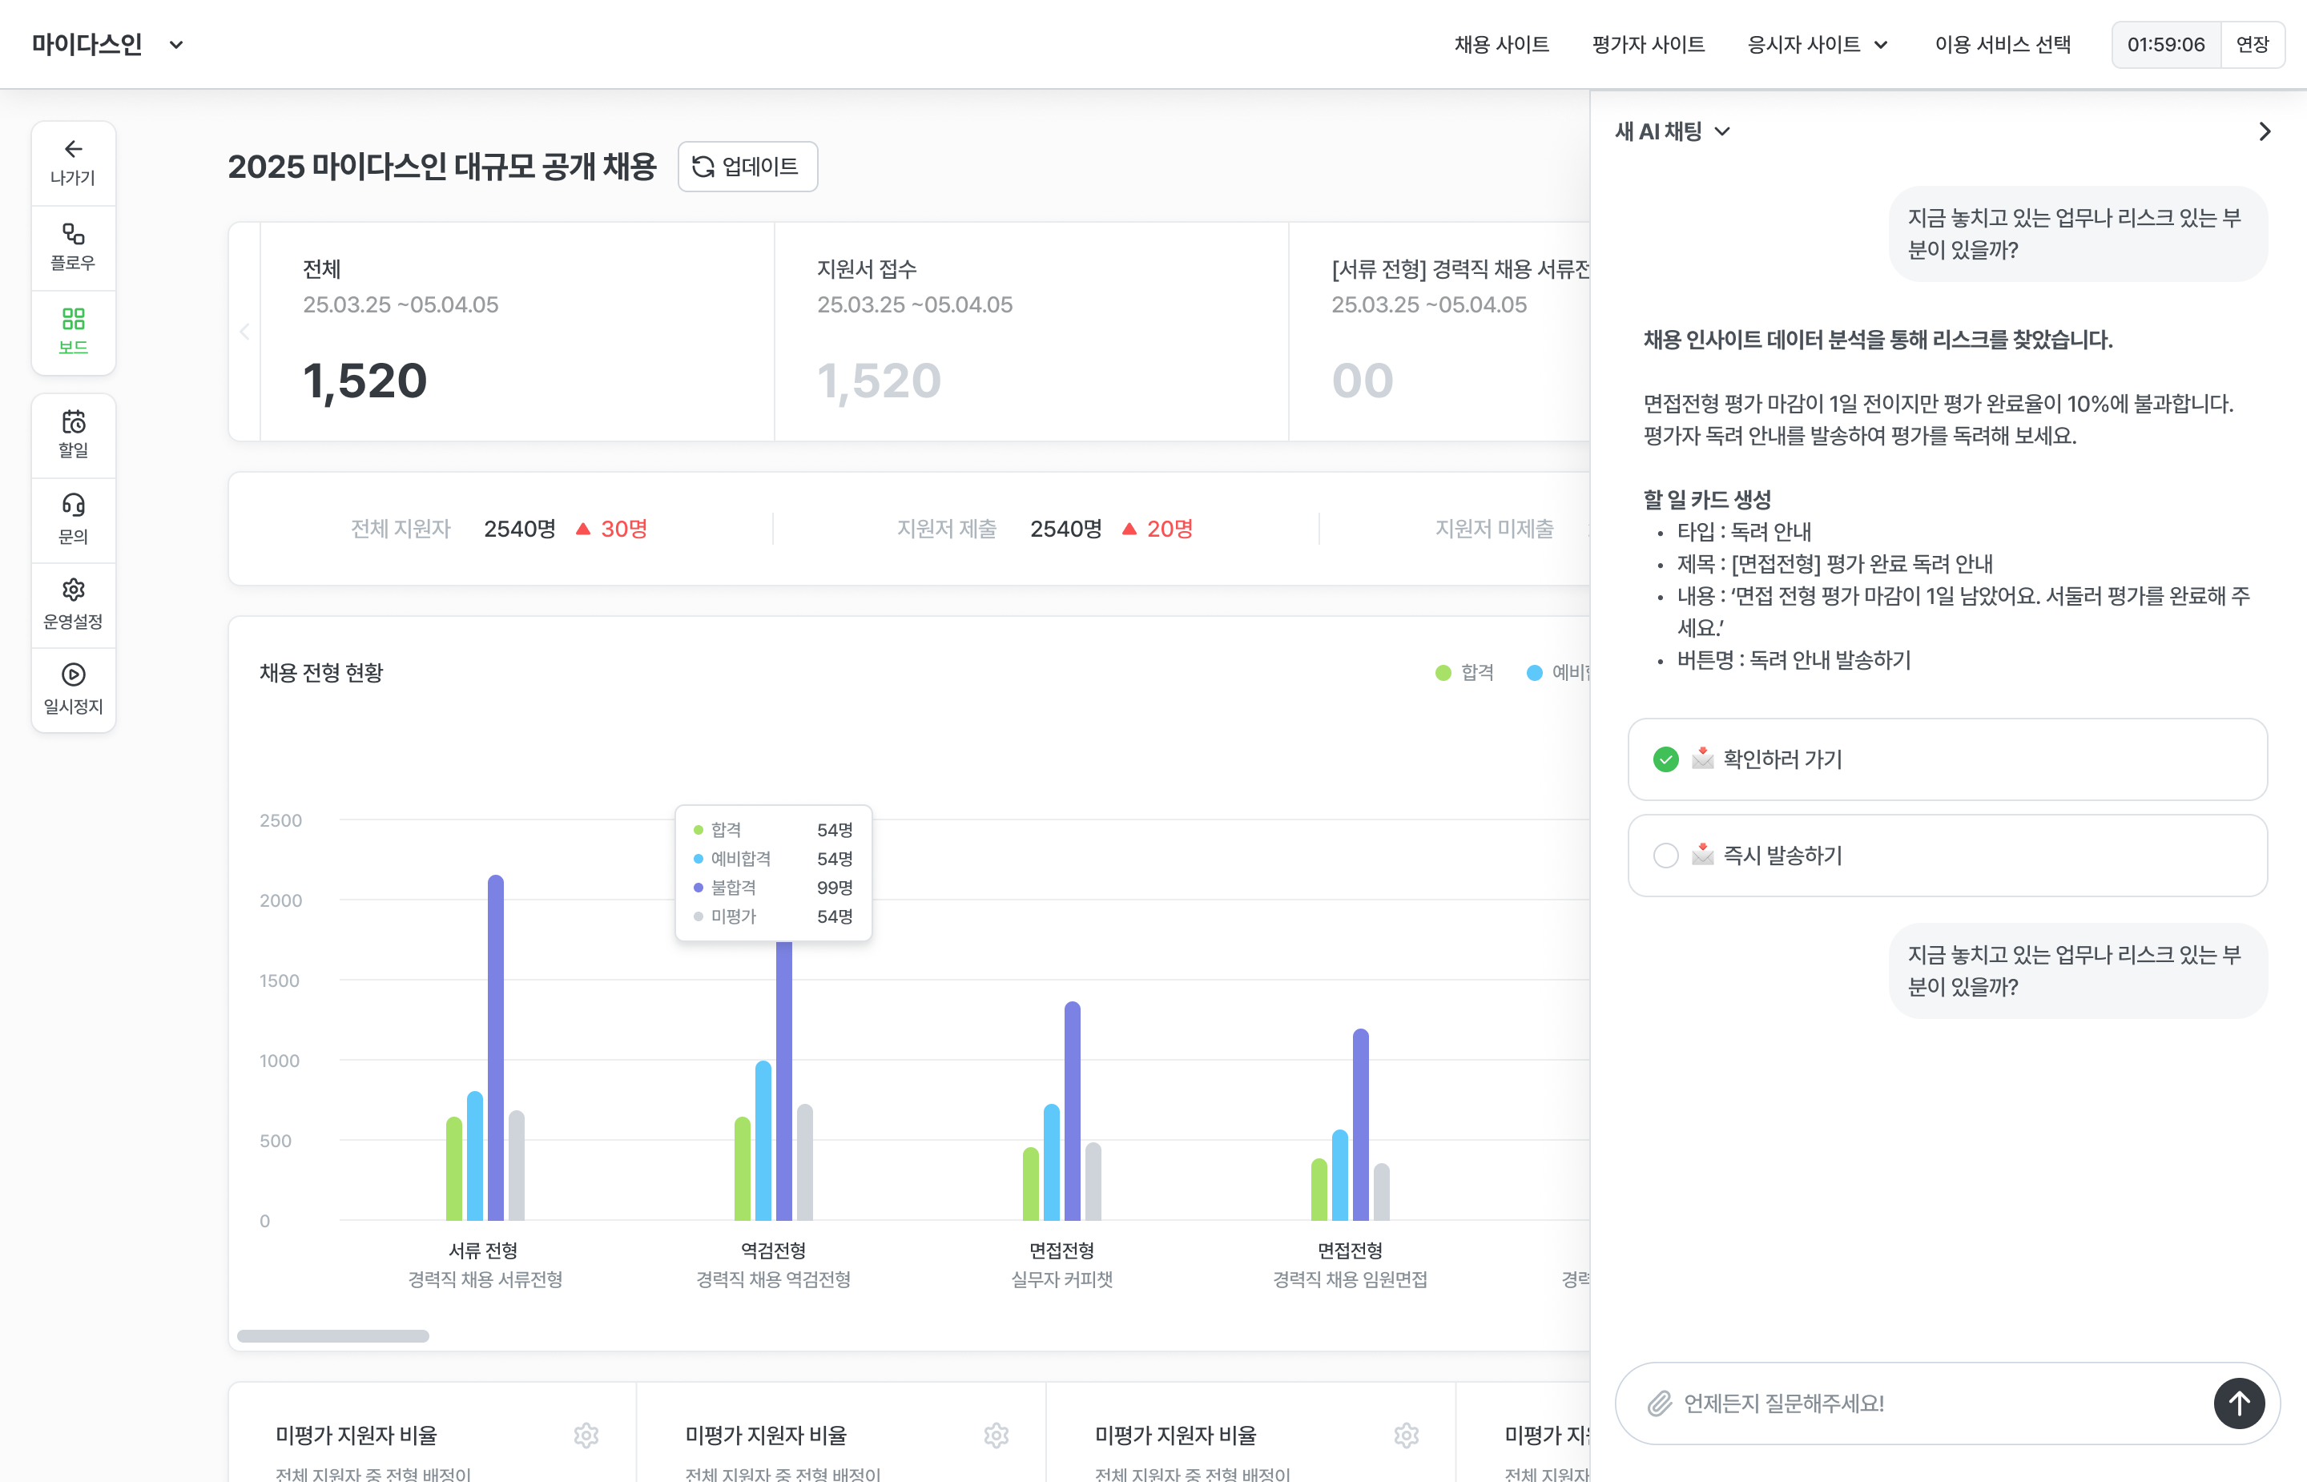
Task: Click the 할일 calendar icon
Action: 73,434
